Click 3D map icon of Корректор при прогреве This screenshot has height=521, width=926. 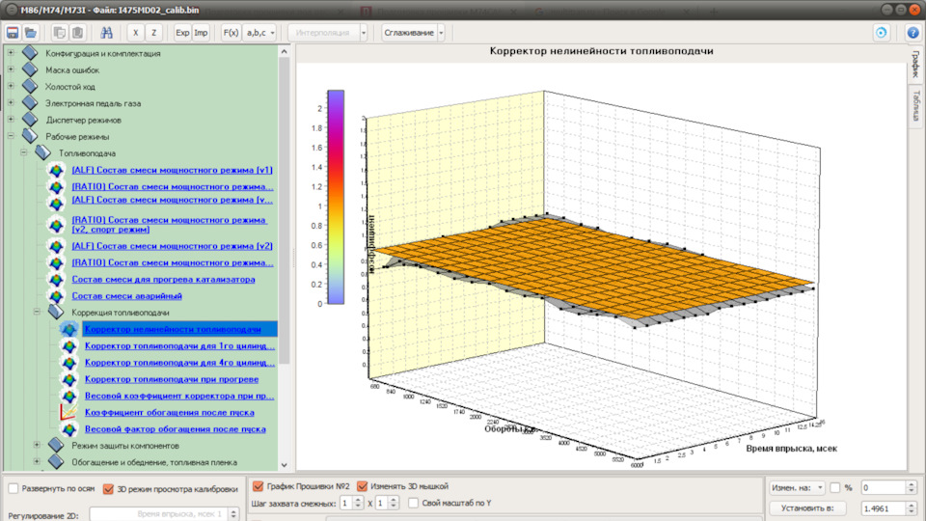(x=68, y=379)
